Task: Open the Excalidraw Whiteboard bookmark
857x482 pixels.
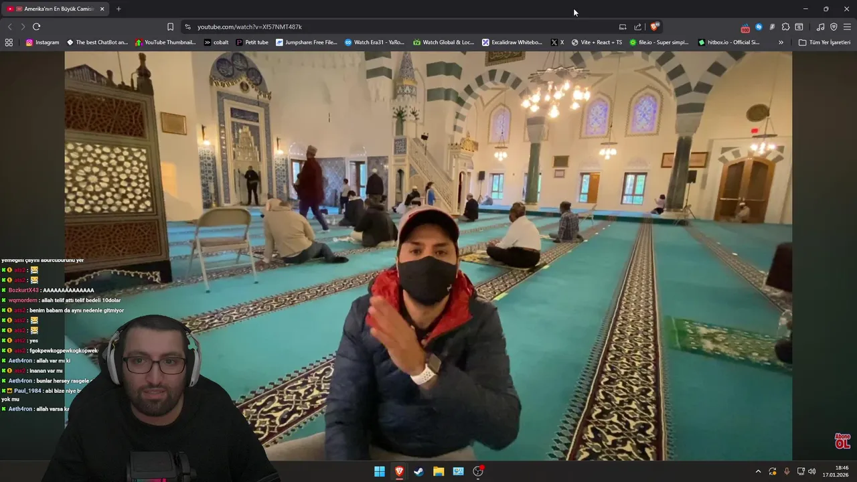Action: click(x=512, y=42)
